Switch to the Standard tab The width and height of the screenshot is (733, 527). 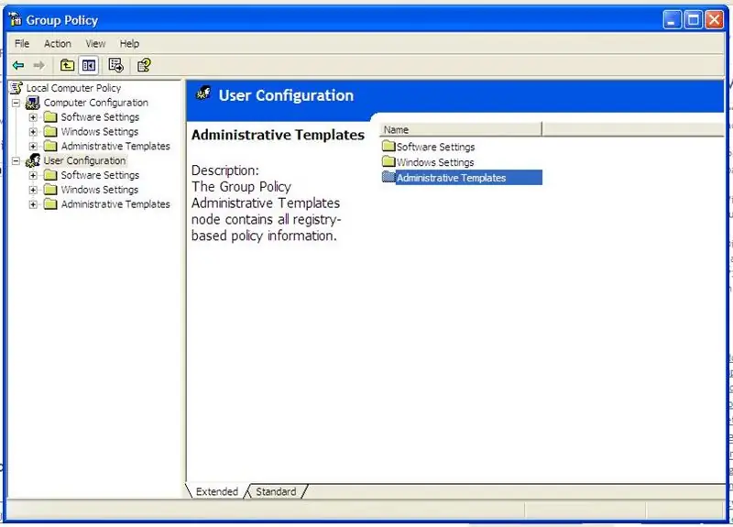point(276,491)
